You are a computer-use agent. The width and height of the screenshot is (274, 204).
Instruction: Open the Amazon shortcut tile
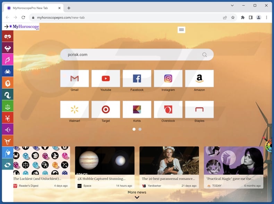pos(199,78)
